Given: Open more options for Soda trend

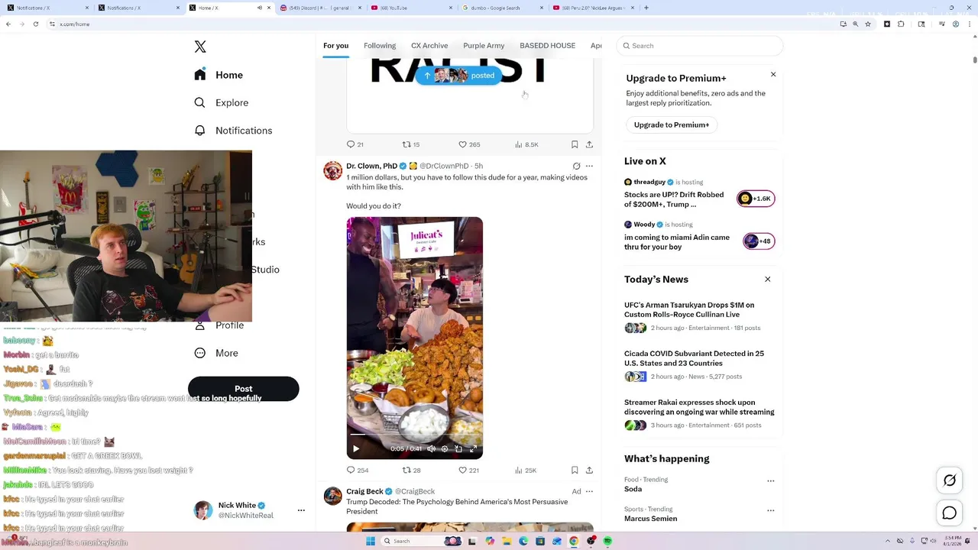Looking at the screenshot, I should pos(770,481).
